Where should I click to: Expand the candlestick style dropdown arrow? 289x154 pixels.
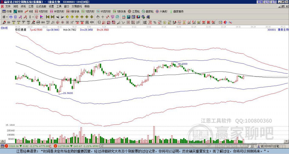pos(33,17)
